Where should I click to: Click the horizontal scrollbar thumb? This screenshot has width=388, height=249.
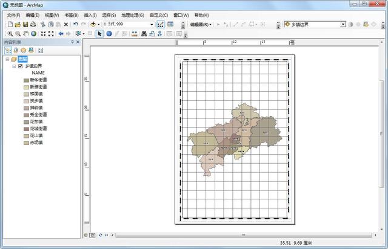tap(244, 235)
